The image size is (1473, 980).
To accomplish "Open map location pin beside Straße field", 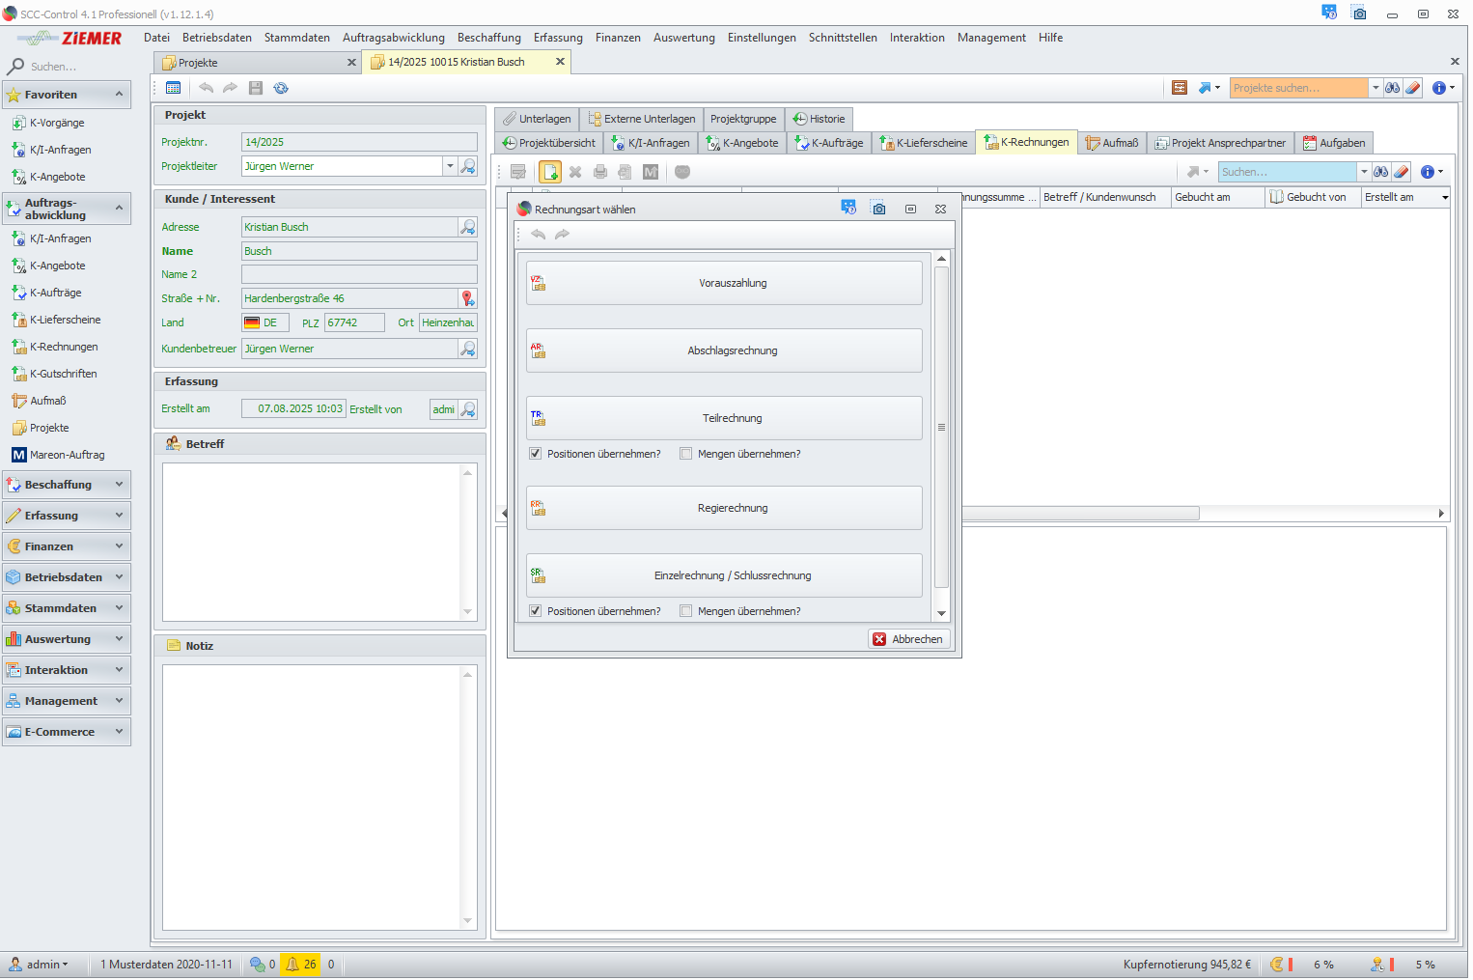I will click(468, 298).
